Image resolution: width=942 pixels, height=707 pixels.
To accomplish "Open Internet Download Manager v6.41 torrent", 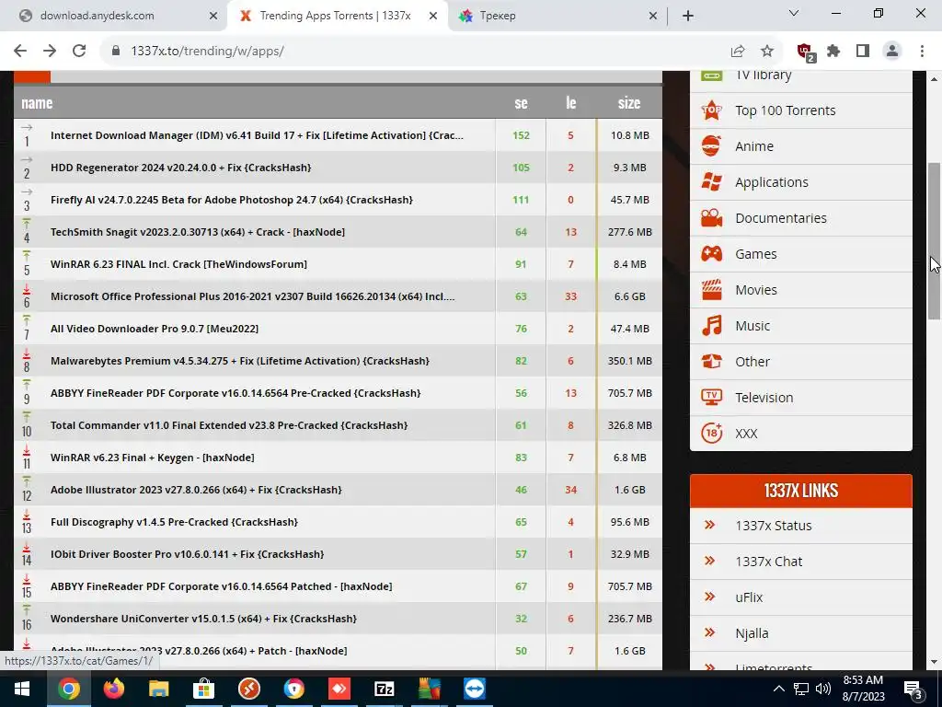I will (x=257, y=135).
